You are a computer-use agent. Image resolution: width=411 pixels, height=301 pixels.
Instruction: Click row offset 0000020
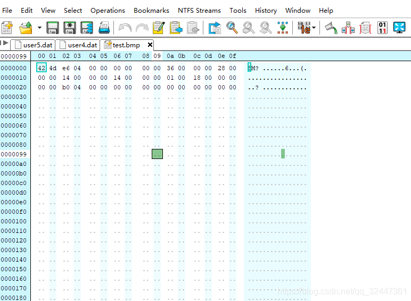click(14, 87)
